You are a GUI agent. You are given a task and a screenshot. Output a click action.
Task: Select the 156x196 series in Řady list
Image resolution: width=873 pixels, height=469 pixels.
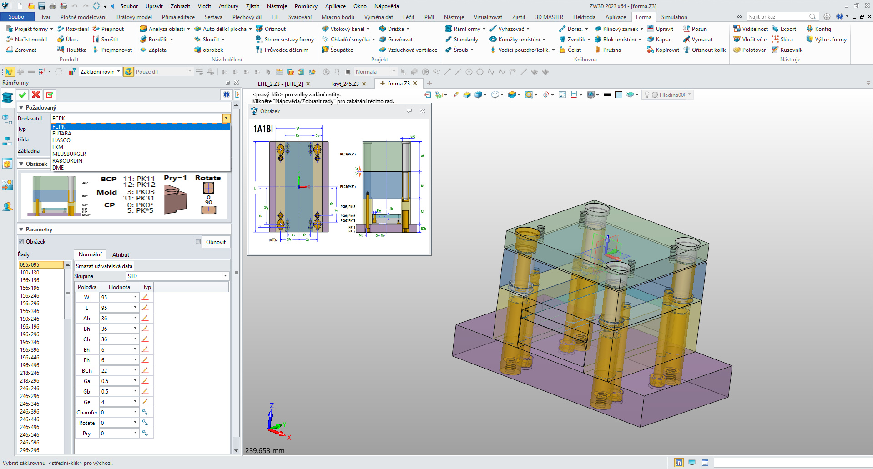[x=30, y=288]
